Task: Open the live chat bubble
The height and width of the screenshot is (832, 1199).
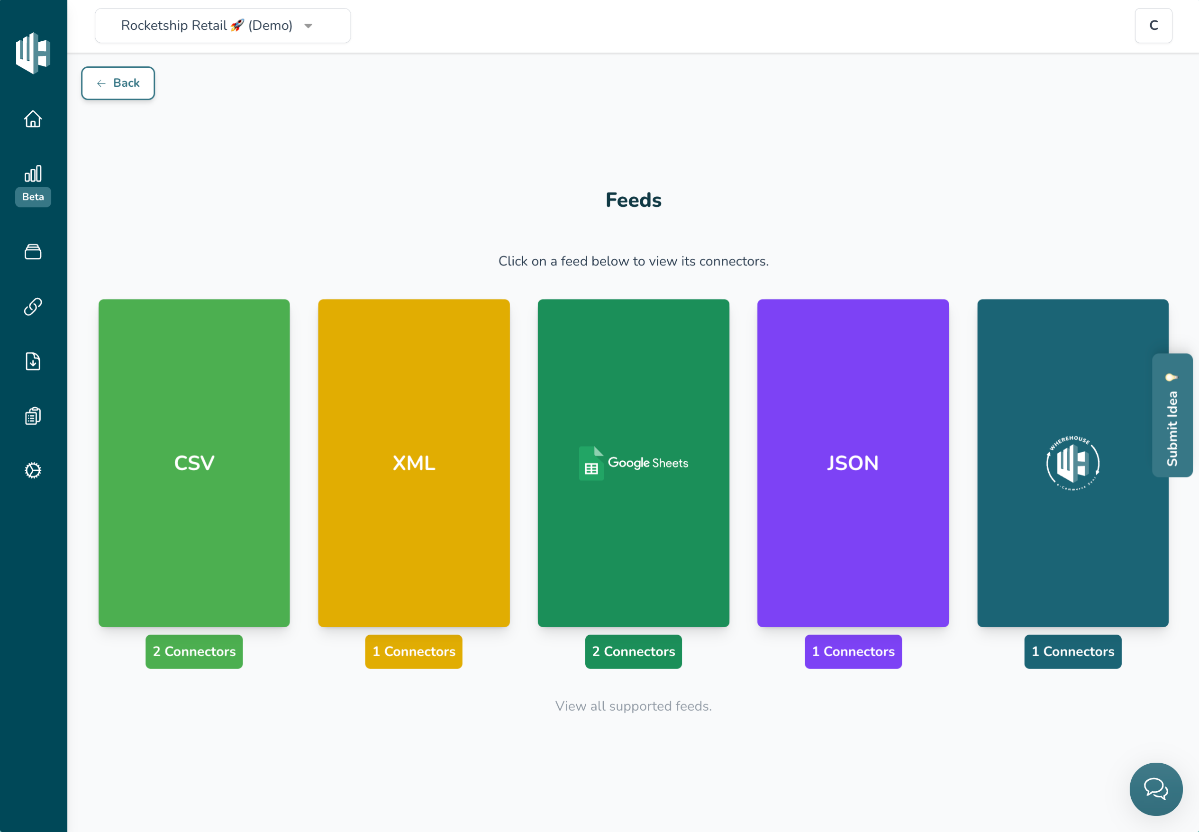Action: [1155, 788]
